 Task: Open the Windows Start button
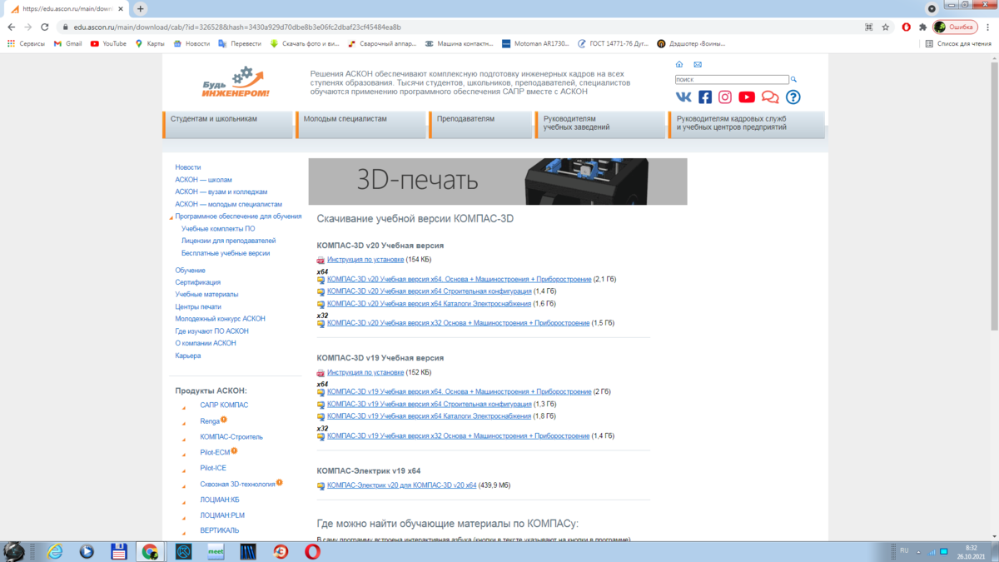coord(13,550)
